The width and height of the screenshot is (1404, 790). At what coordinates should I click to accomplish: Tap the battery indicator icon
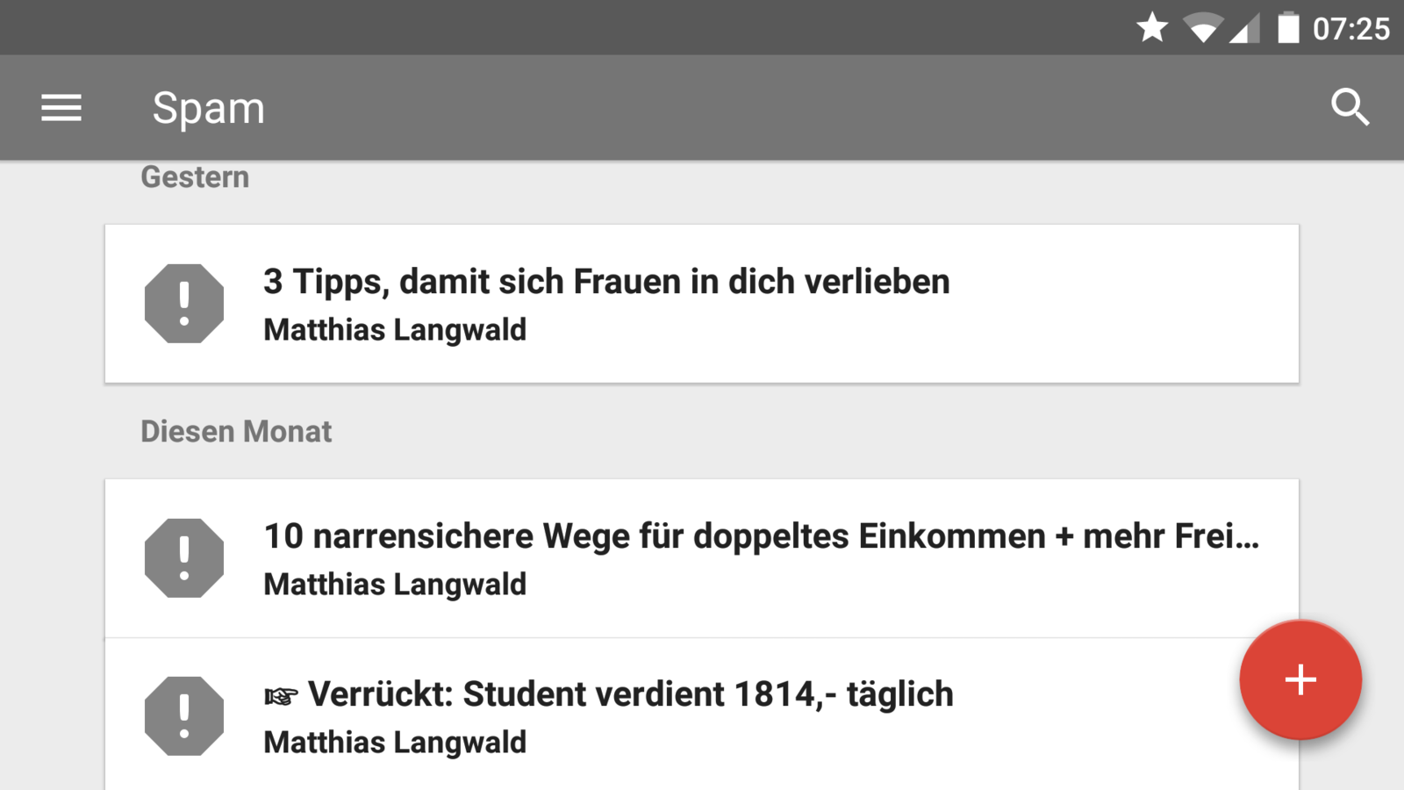[x=1287, y=28]
